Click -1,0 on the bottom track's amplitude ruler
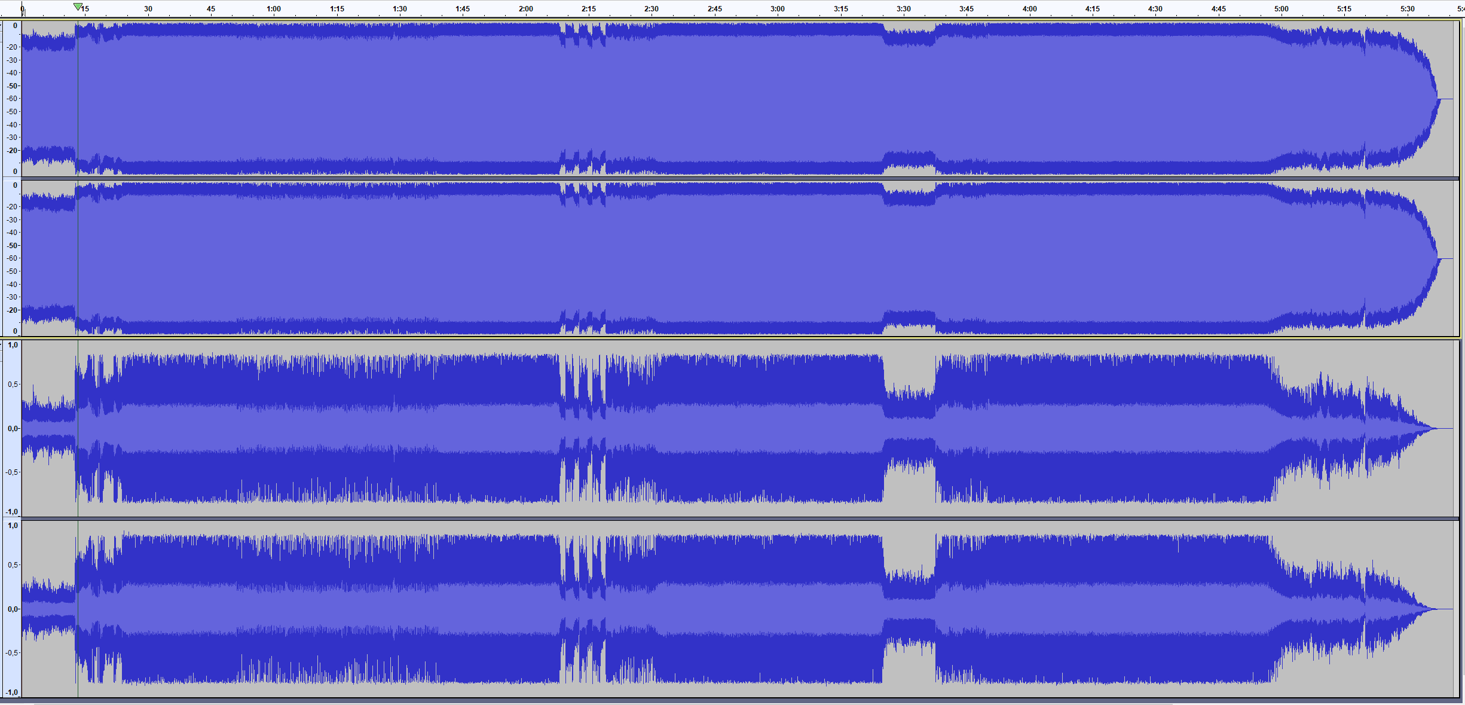 [12, 692]
